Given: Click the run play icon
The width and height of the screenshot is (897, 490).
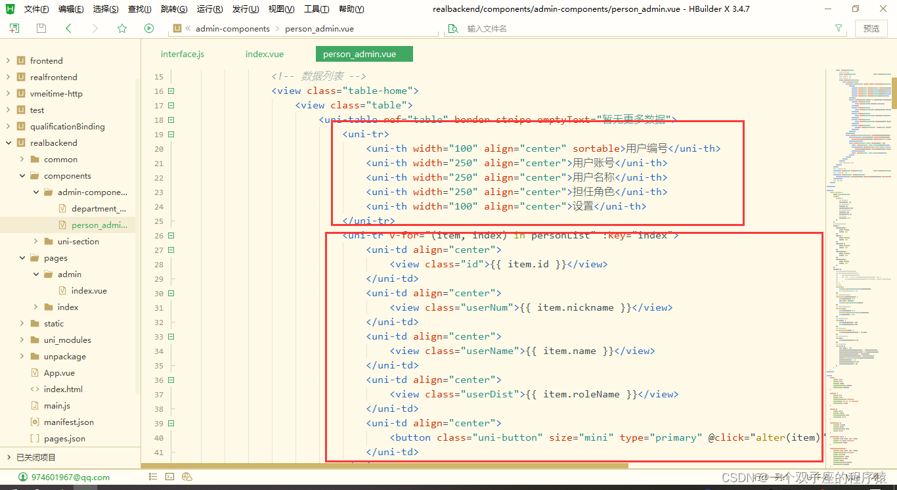Looking at the screenshot, I should click(x=149, y=28).
